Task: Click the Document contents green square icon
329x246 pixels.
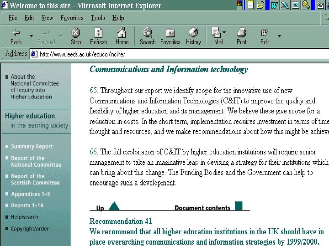Action: pos(239,205)
